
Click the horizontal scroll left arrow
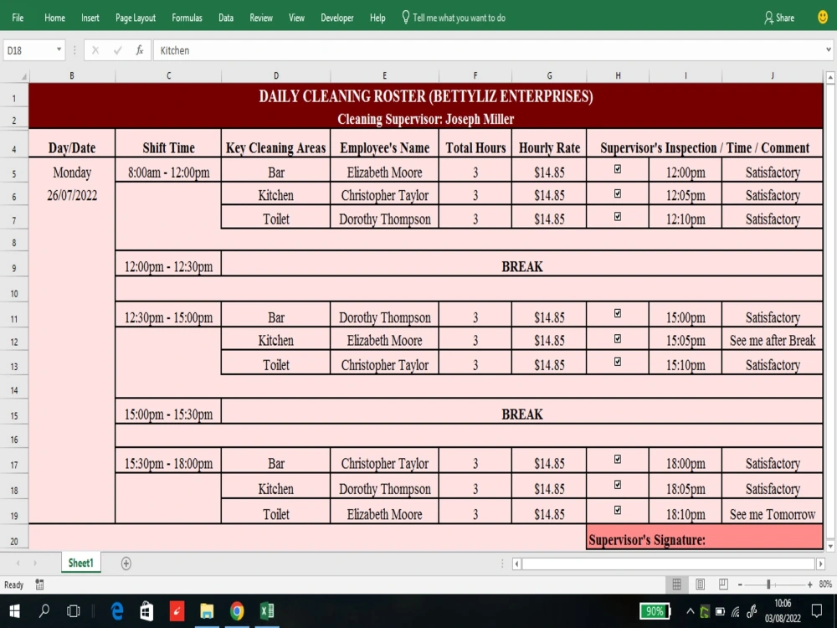point(516,564)
